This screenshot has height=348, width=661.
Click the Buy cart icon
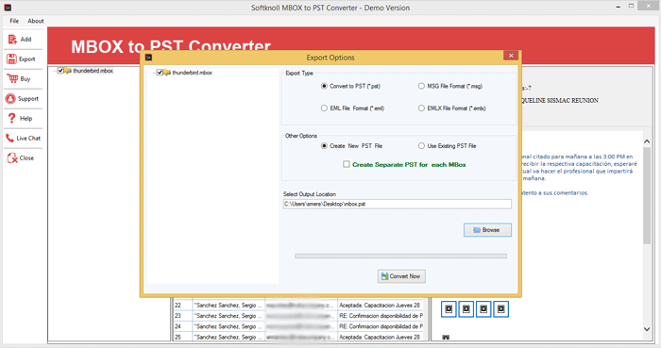[12, 78]
